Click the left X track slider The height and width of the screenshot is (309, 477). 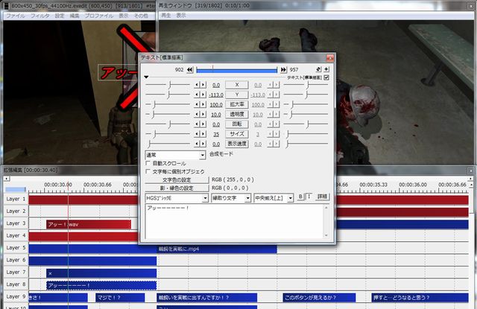[168, 85]
